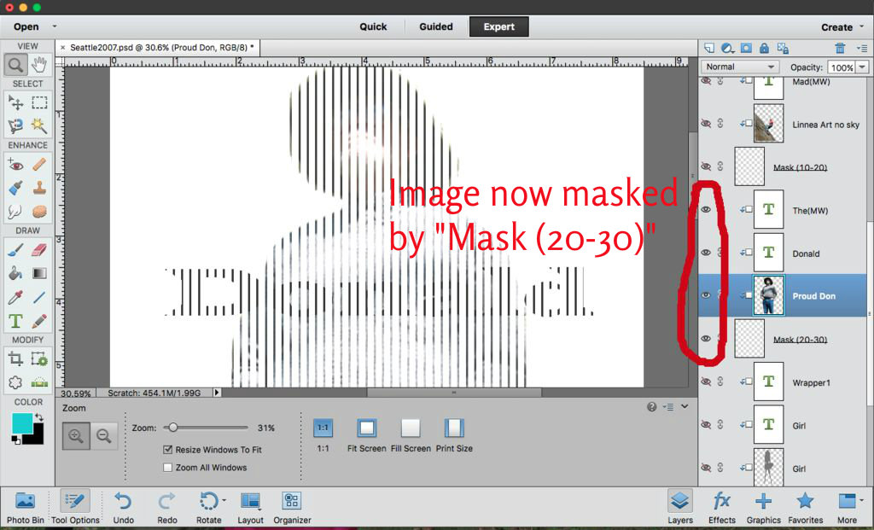Viewport: 874px width, 530px height.
Task: Open the blend mode Normal dropdown
Action: tap(740, 67)
